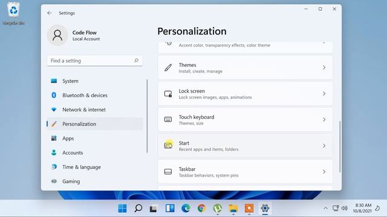
Task: Open uTorrent from the taskbar
Action: pos(217,209)
